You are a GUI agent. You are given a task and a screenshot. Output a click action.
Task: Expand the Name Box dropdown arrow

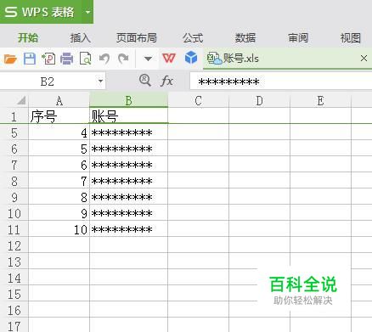point(100,82)
